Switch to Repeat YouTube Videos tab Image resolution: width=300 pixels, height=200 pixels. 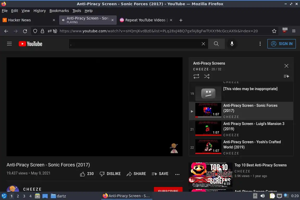tap(146, 20)
